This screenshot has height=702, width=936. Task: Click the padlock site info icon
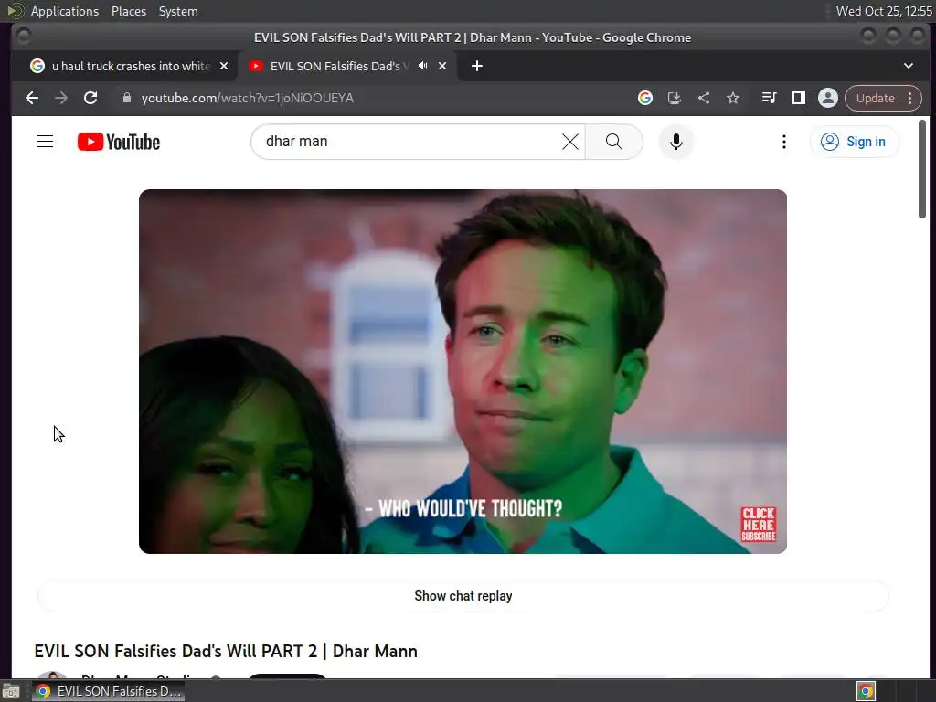pos(126,98)
